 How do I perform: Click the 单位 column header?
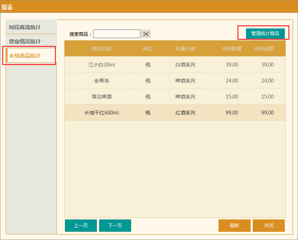148,49
